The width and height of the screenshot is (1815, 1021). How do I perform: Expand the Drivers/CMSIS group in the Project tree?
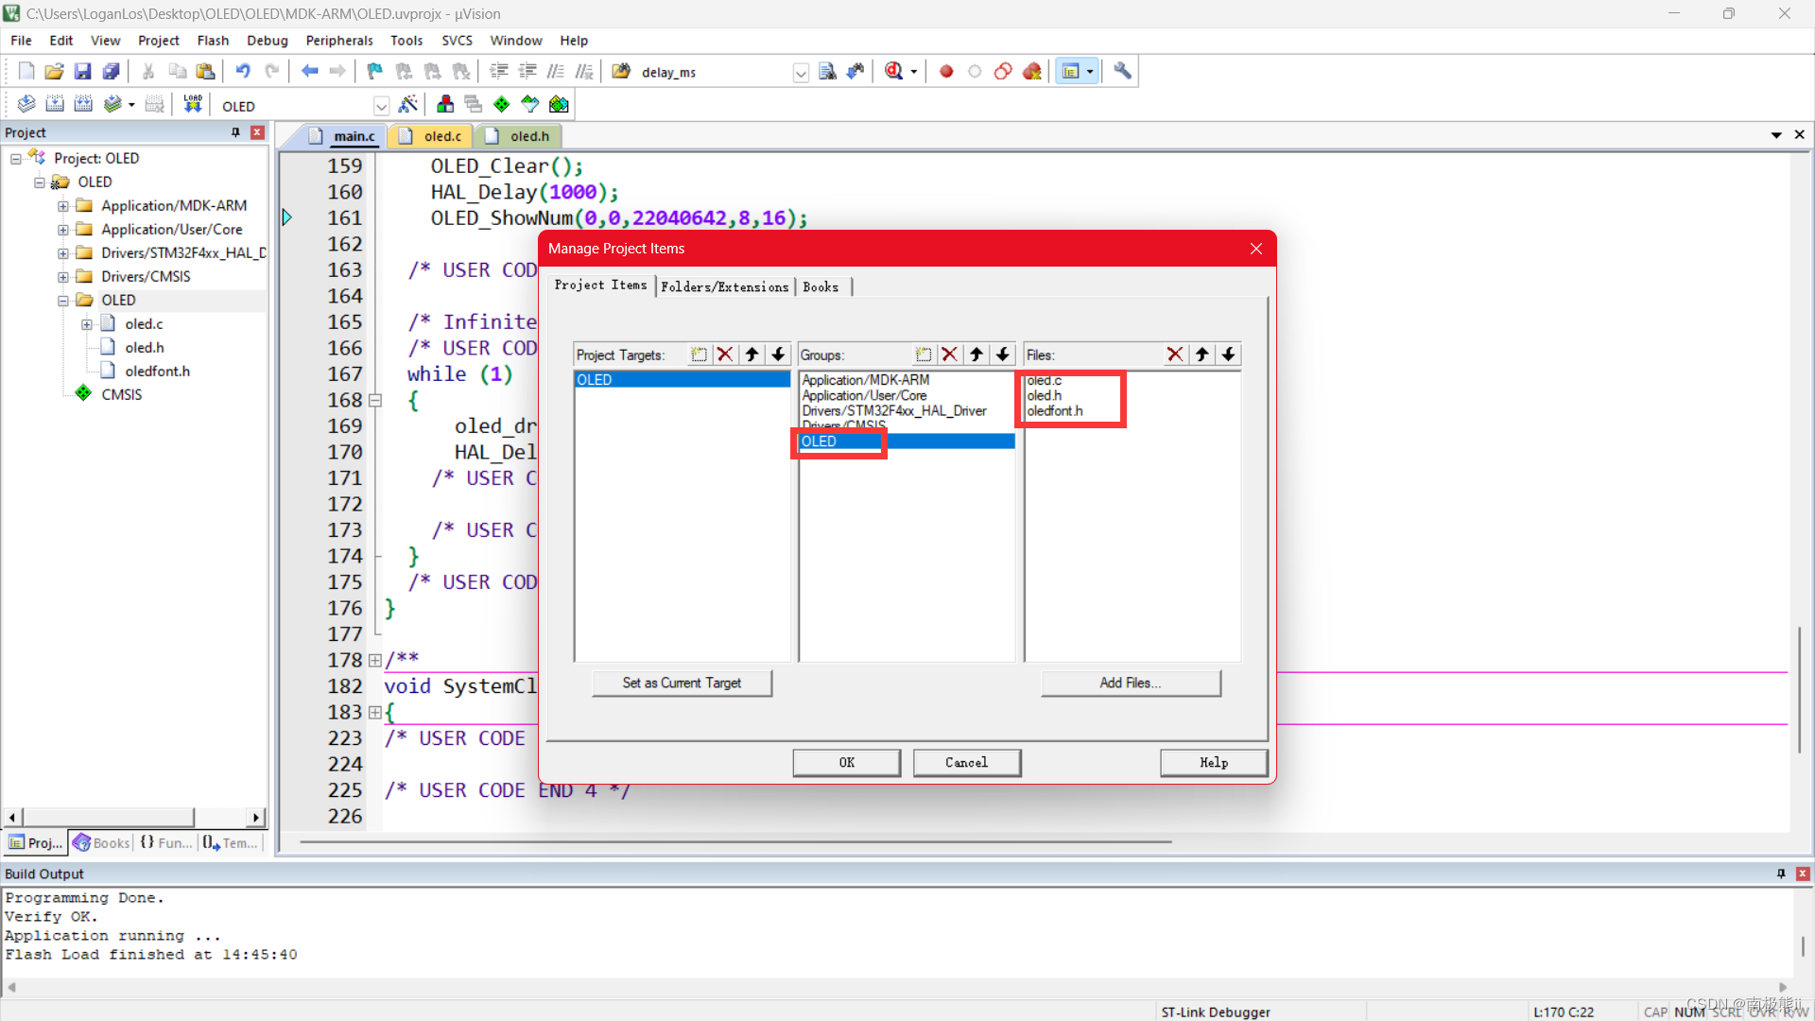point(62,276)
